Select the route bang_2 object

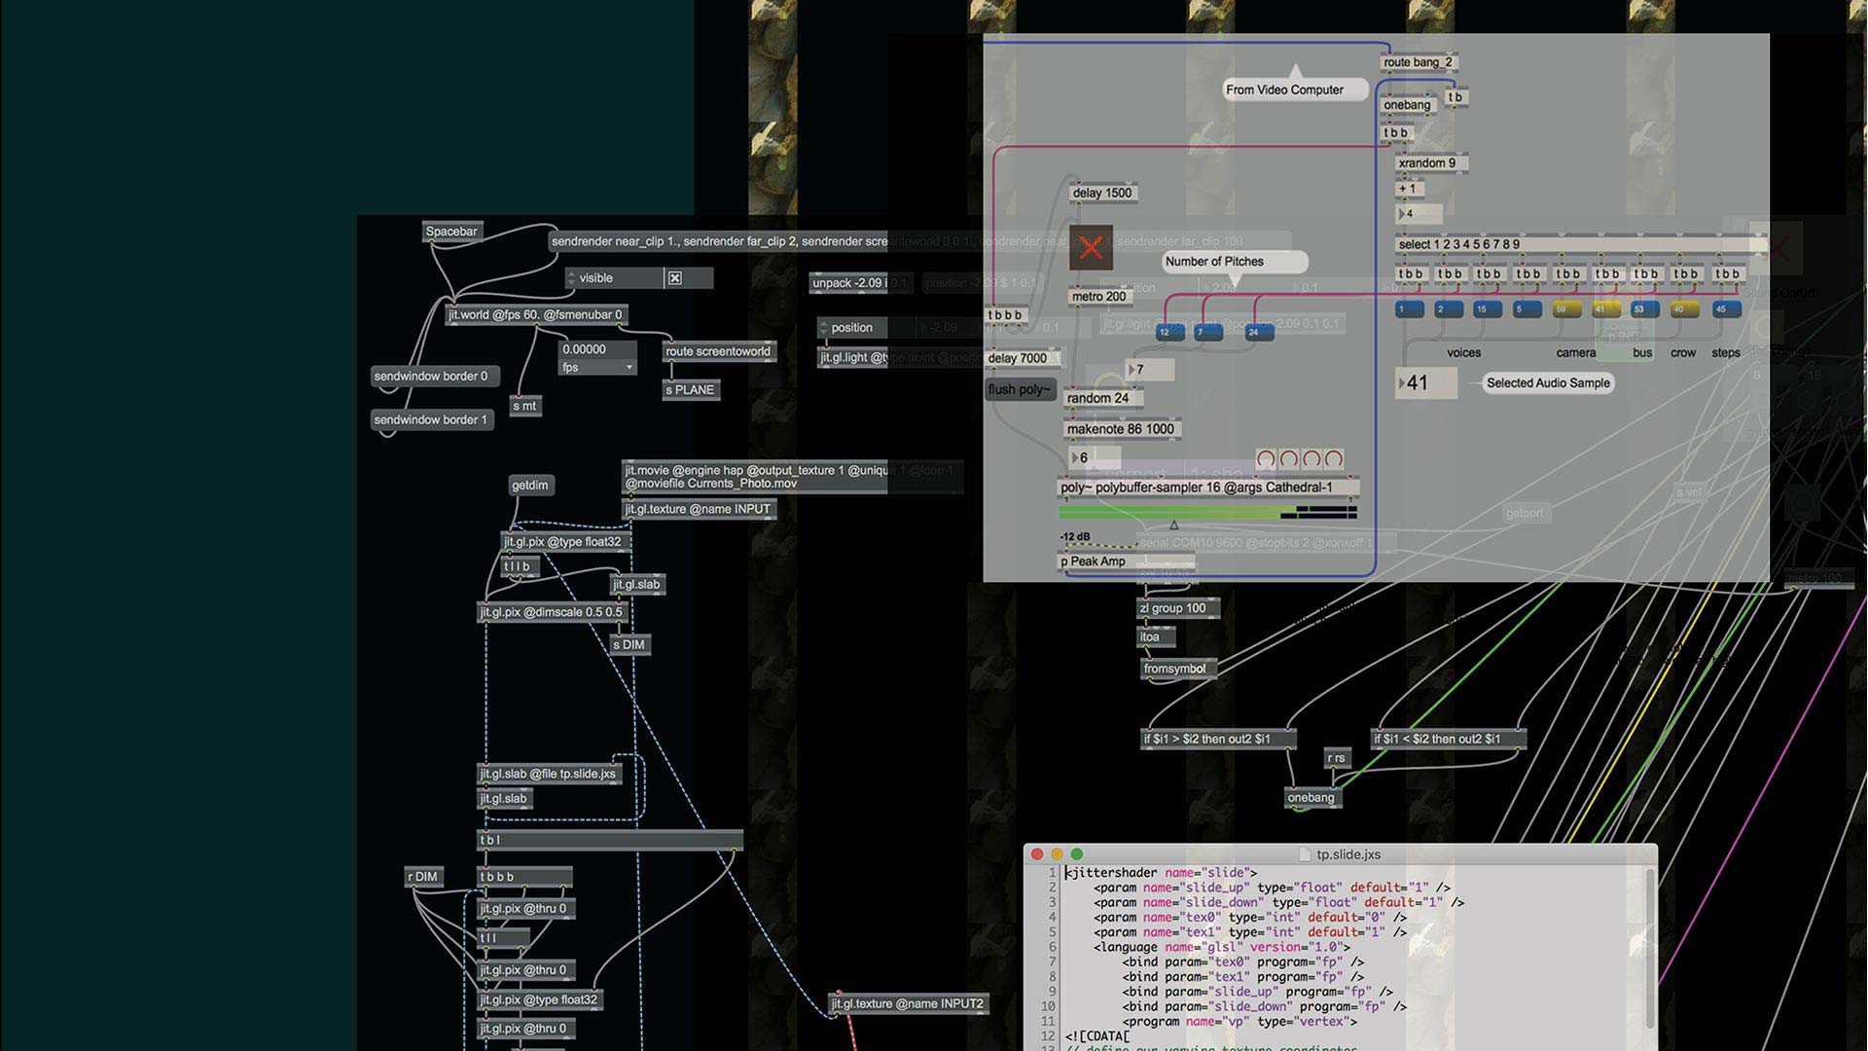tap(1419, 62)
